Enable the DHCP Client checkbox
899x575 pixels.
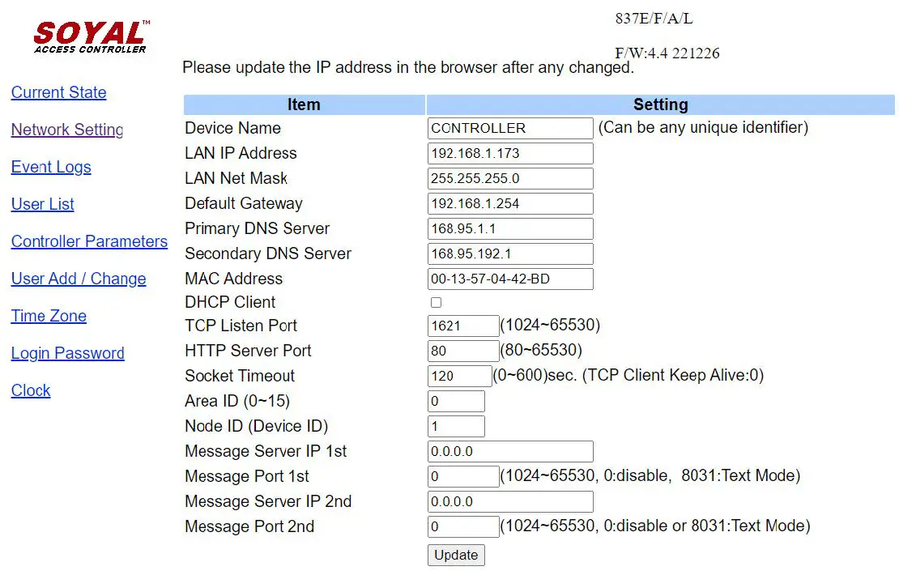tap(436, 302)
